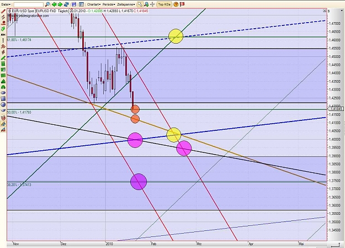Select the red pitchfork lines tool
Viewport: 345px width, 248px height.
3,52
